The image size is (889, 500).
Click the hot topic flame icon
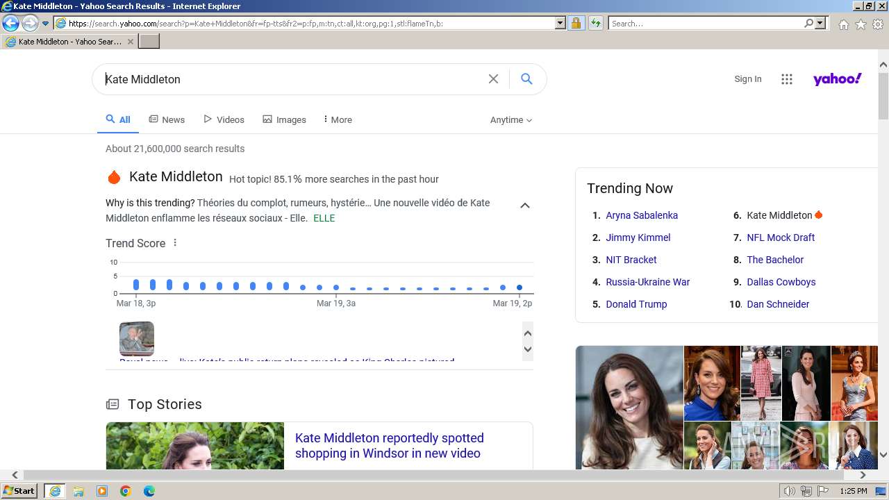click(x=114, y=178)
